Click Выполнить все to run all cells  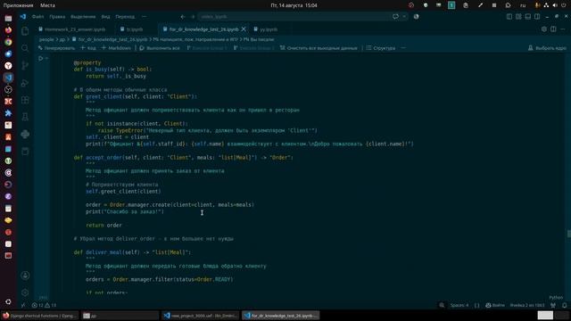click(x=160, y=48)
